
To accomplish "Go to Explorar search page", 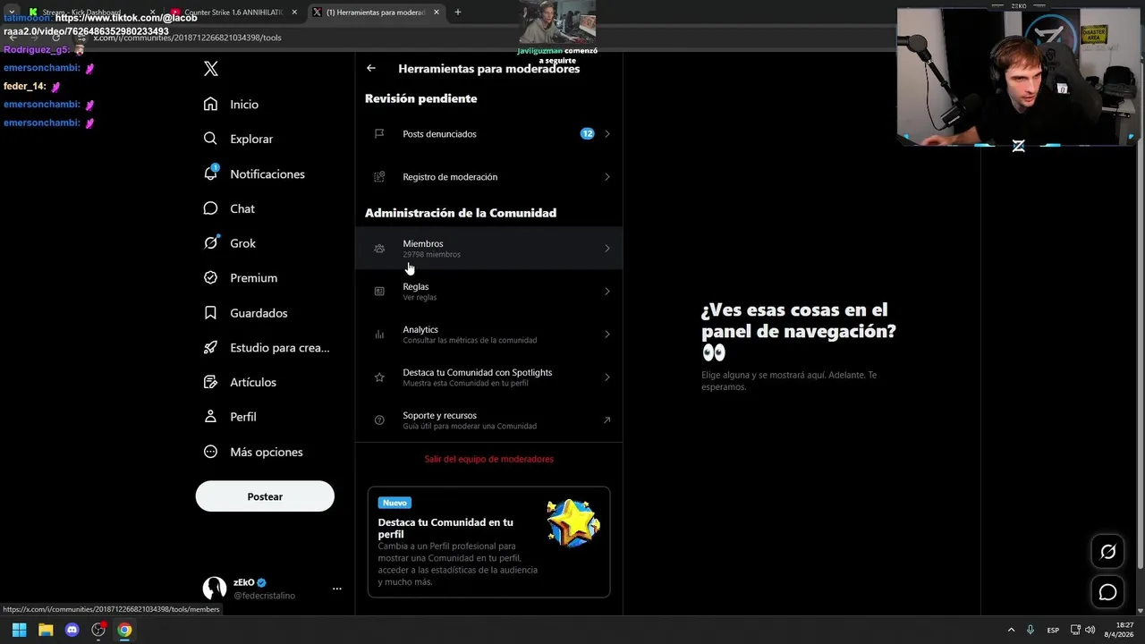I will click(238, 139).
